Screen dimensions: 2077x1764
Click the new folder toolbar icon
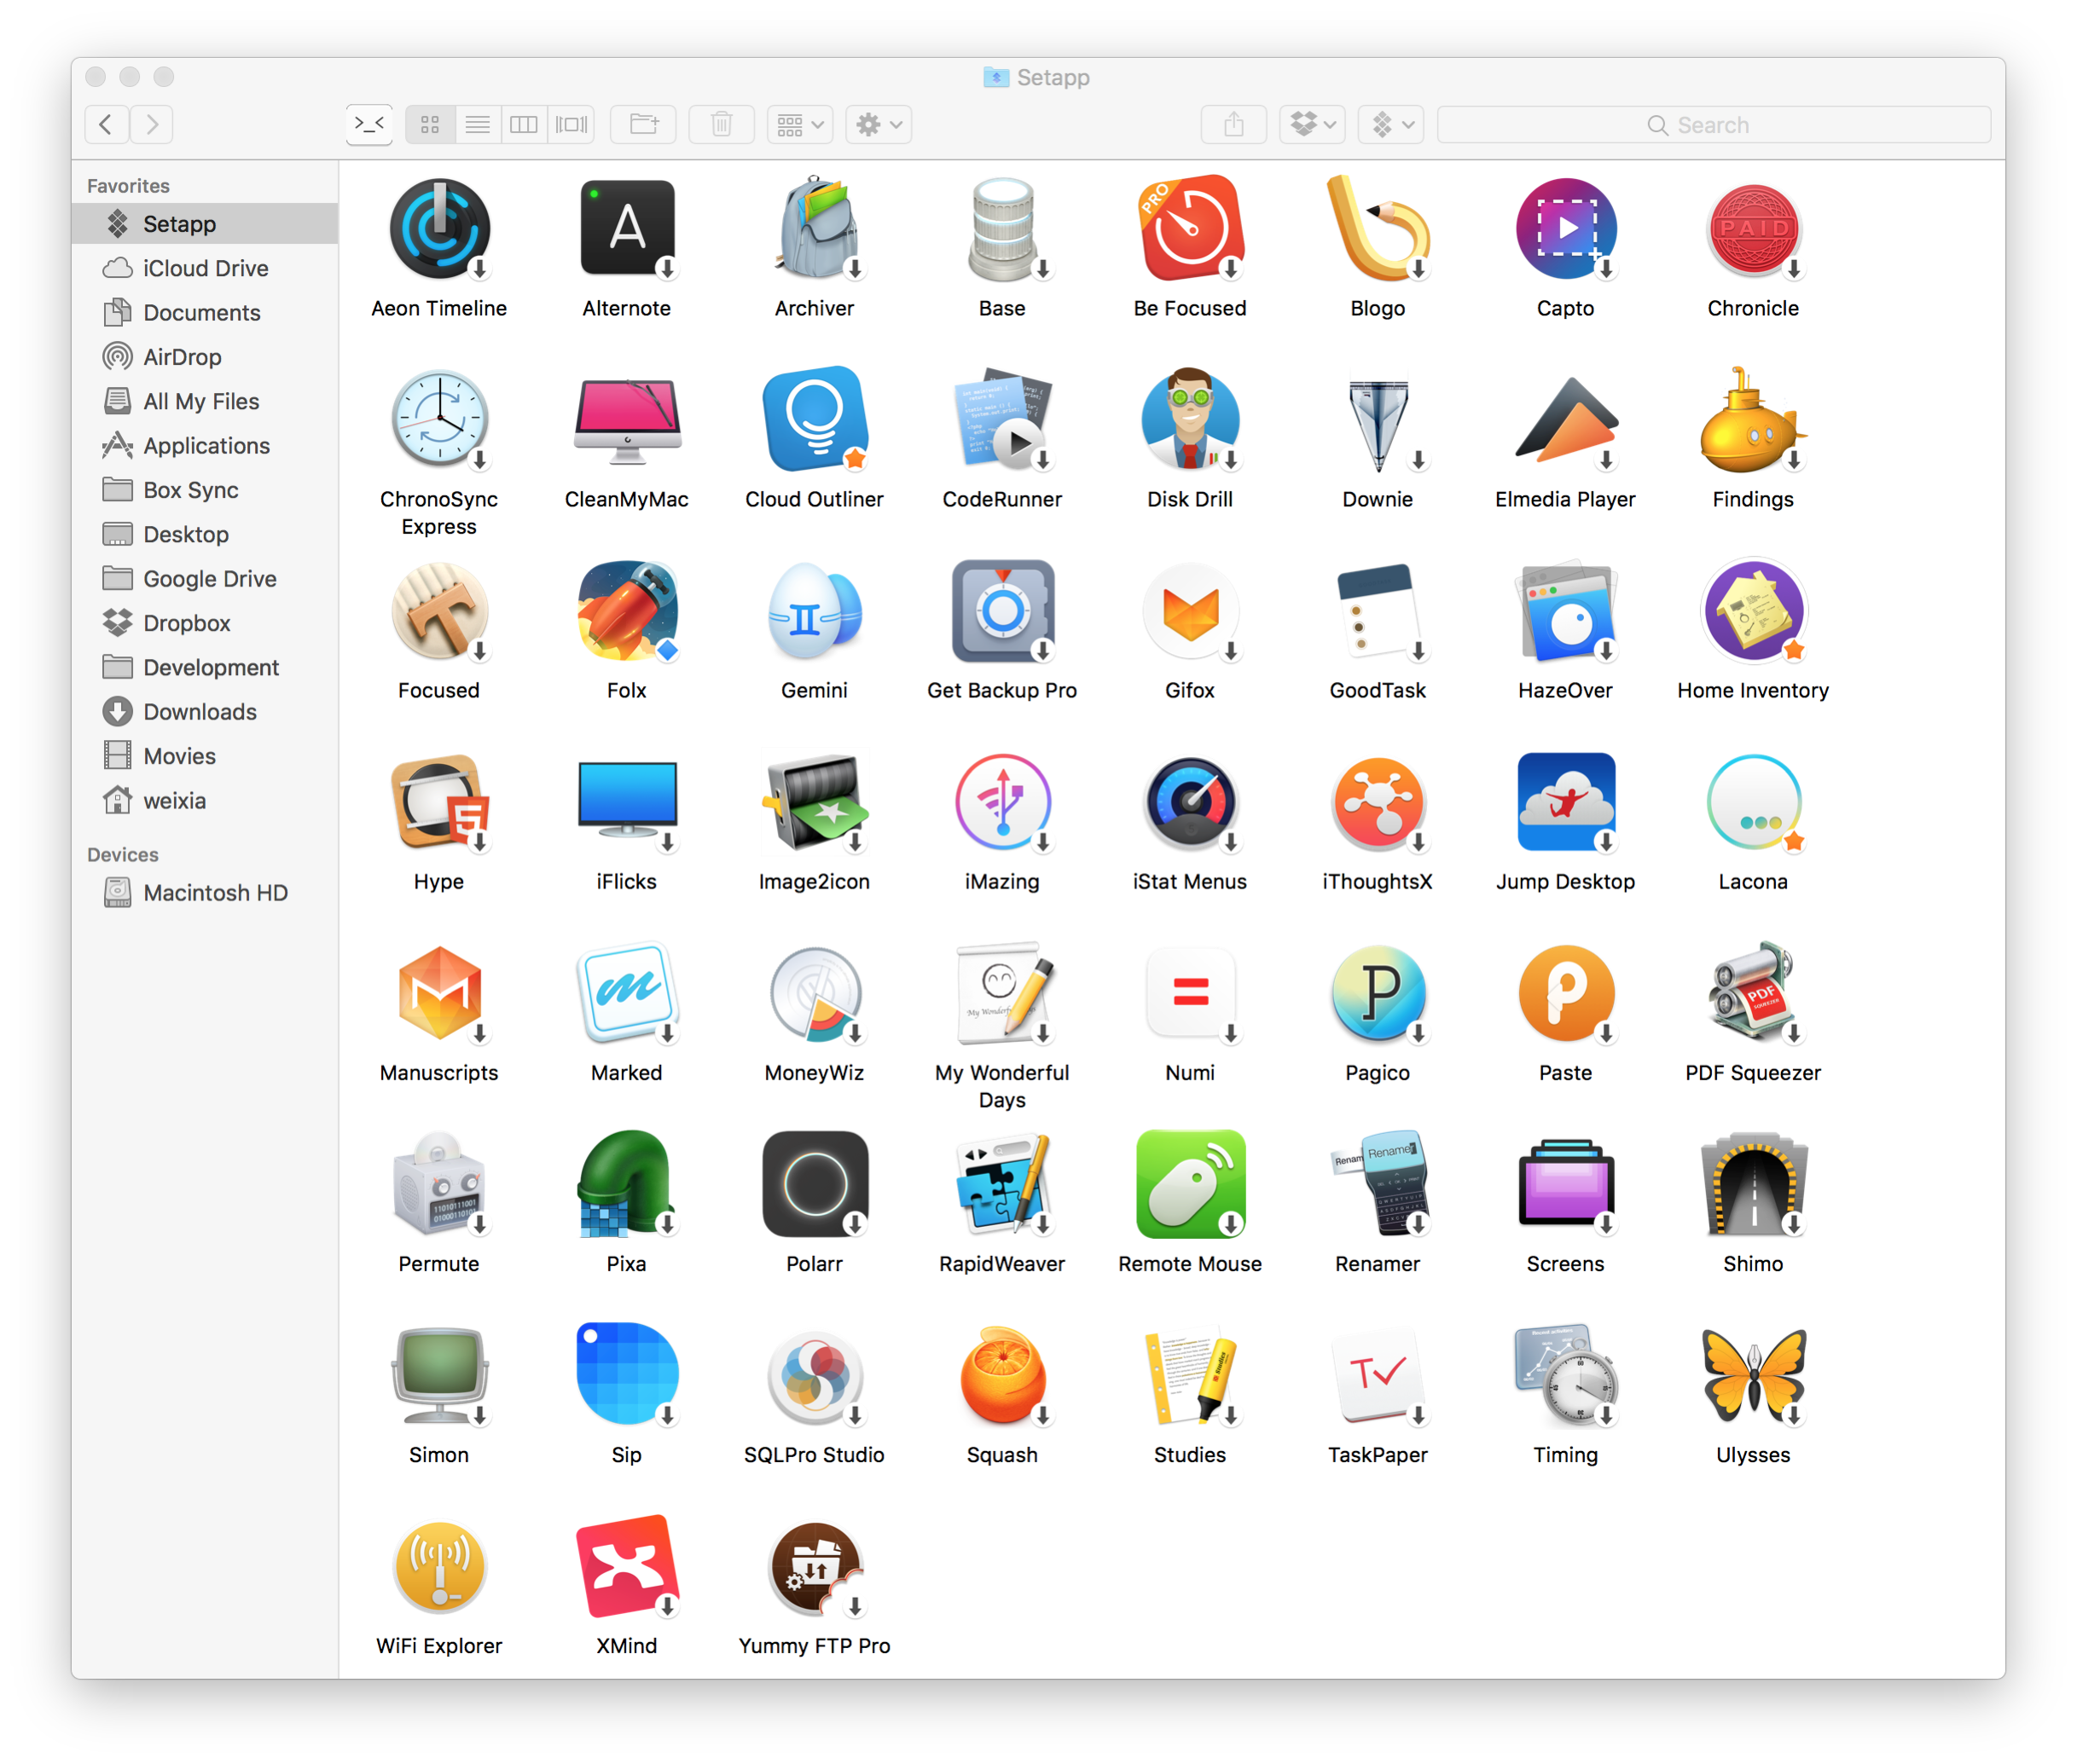(x=643, y=125)
